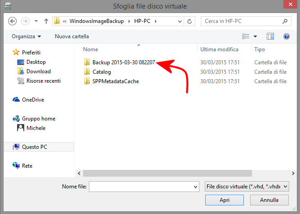Change view layout icon
The width and height of the screenshot is (300, 214).
click(246, 36)
